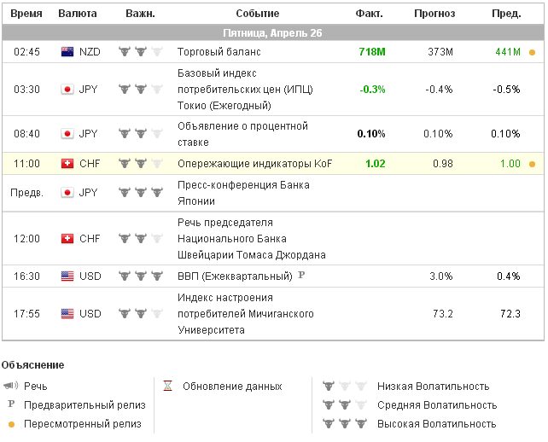Click the US flag in 17:55 row

point(67,314)
